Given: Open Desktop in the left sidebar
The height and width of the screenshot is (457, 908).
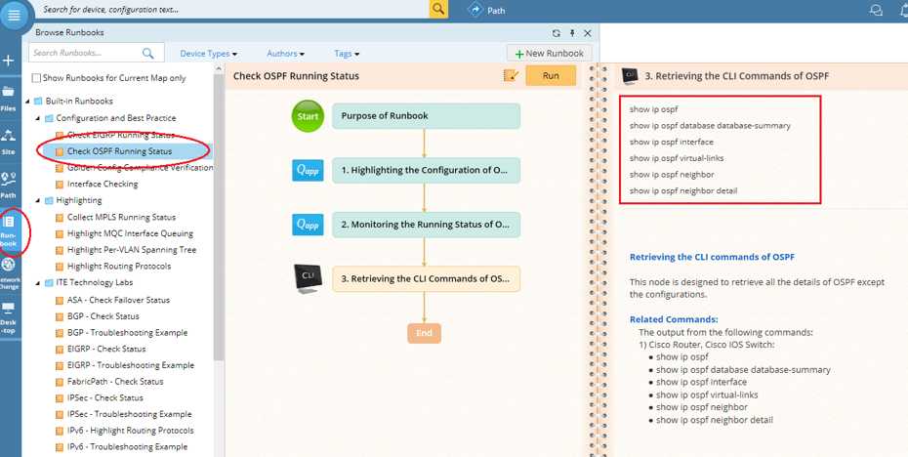Looking at the screenshot, I should tap(9, 318).
